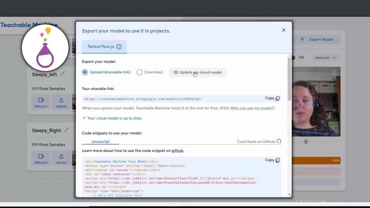Click the orange 100% output bar
The height and width of the screenshot is (208, 370).
click(x=316, y=160)
